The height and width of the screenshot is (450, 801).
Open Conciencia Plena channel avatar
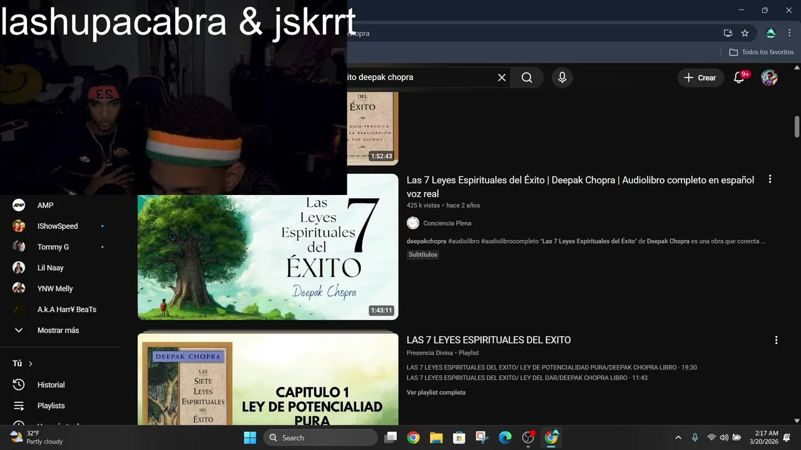click(x=413, y=223)
